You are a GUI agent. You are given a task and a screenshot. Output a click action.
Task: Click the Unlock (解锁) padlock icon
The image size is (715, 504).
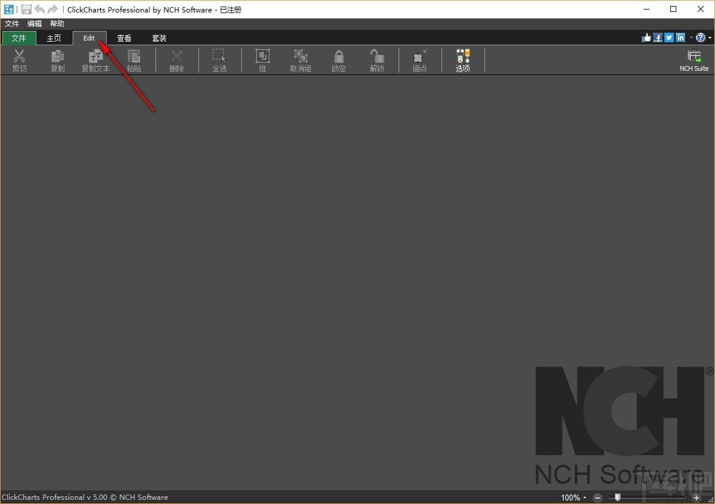[x=377, y=57]
